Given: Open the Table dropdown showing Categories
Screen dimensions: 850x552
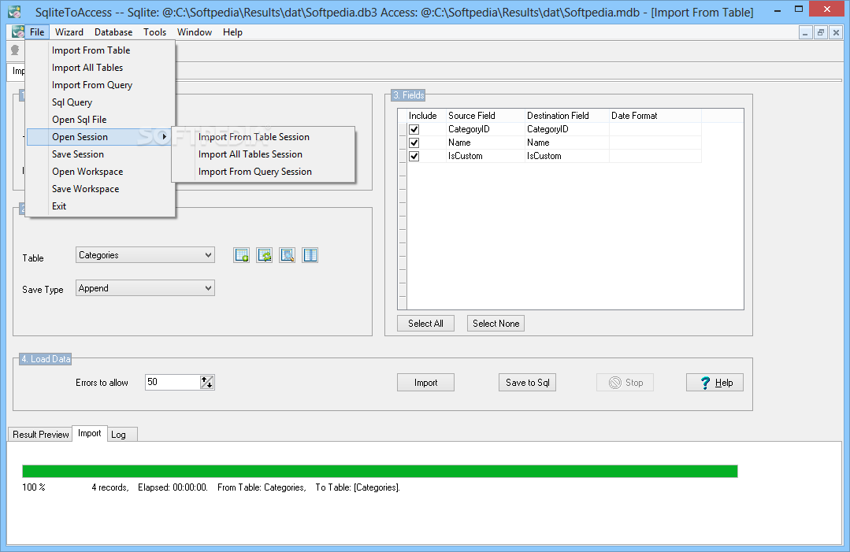Looking at the screenshot, I should coord(145,255).
